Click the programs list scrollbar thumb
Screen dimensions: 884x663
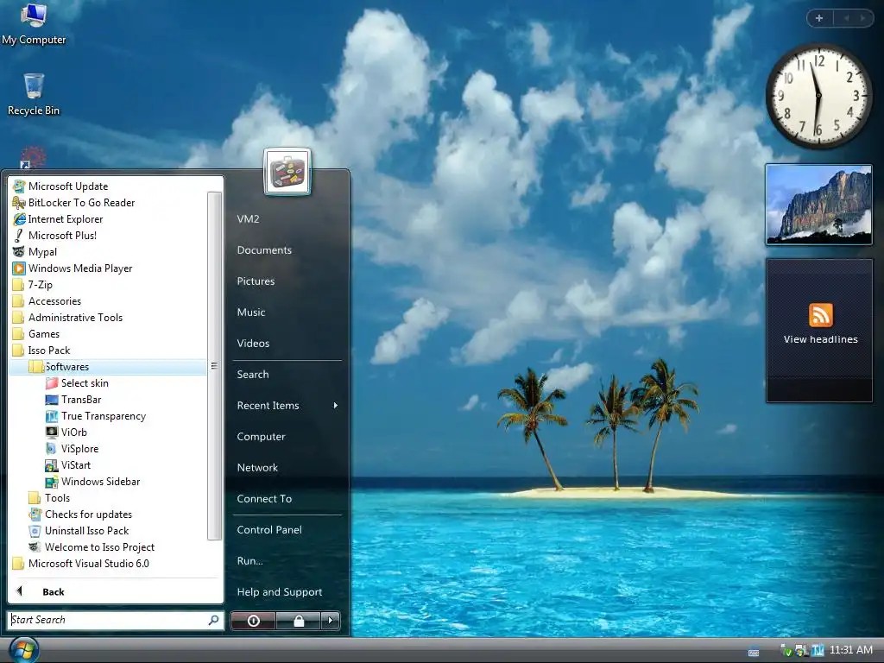214,365
